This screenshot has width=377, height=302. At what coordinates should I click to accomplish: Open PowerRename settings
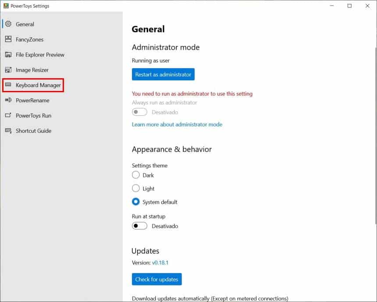(x=32, y=101)
